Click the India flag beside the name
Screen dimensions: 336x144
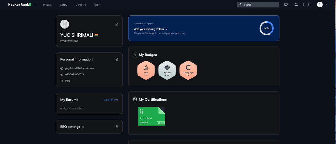[96, 35]
